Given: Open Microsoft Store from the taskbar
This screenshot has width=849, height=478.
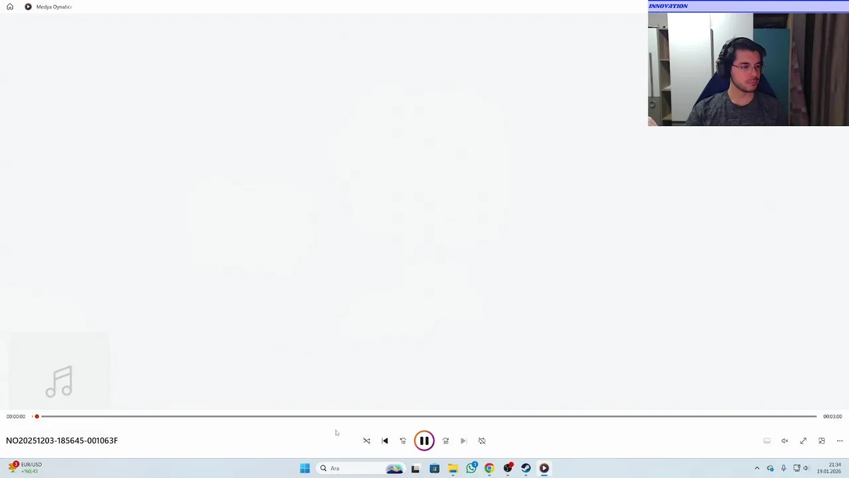Looking at the screenshot, I should coord(434,468).
